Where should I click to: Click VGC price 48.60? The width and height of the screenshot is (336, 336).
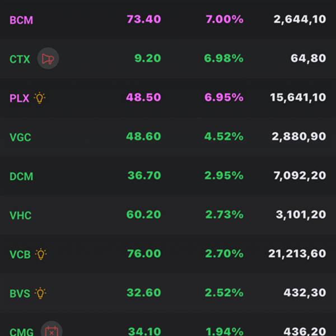coord(144,137)
